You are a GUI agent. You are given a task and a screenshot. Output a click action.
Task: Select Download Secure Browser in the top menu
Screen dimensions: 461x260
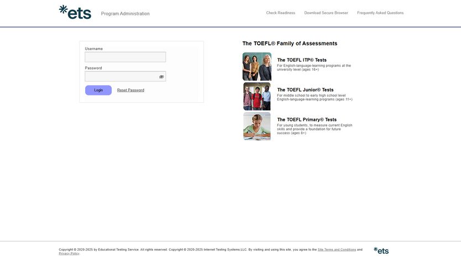pyautogui.click(x=326, y=13)
